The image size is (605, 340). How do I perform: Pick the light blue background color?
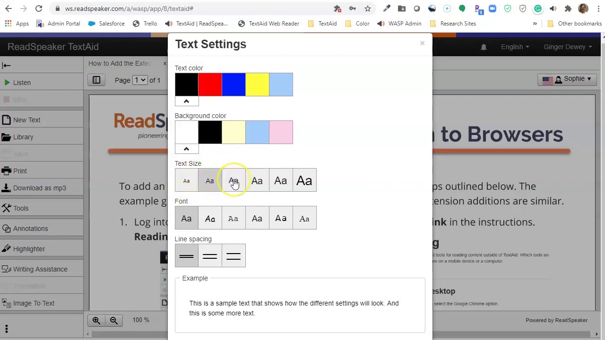point(258,132)
